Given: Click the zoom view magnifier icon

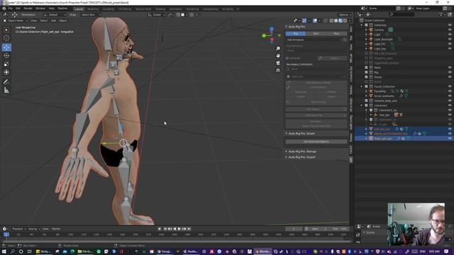Looking at the screenshot, I should pyautogui.click(x=278, y=49).
